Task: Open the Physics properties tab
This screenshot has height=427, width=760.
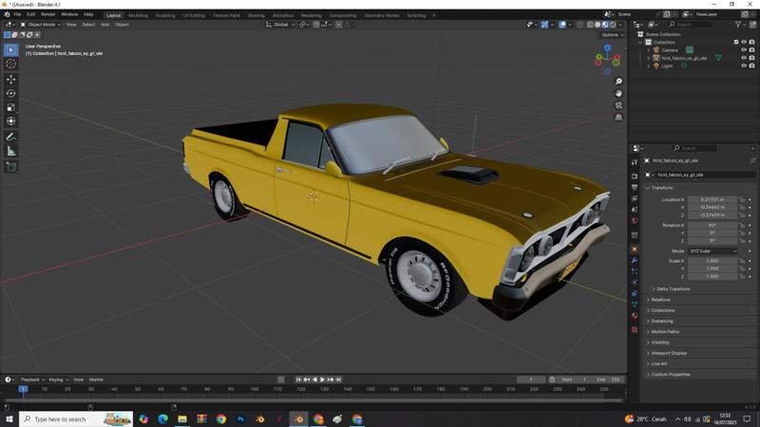Action: pyautogui.click(x=635, y=282)
